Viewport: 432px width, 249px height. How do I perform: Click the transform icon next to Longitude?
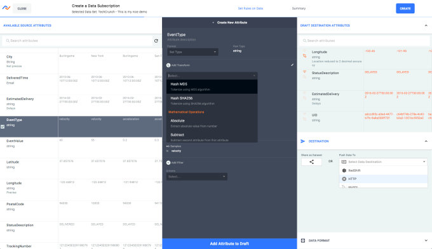point(304,56)
